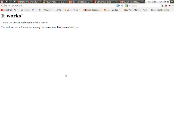
Task: Go to the home page icon
Action: [166, 6]
